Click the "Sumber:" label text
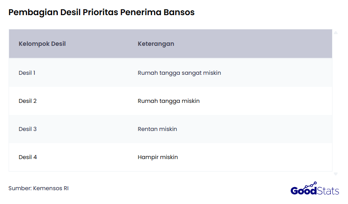This screenshot has height=204, width=348. click(20, 188)
